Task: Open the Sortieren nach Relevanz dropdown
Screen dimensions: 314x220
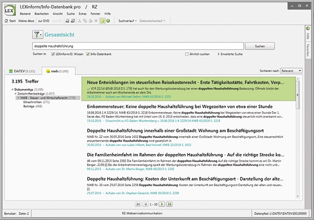Action: [x=291, y=71]
